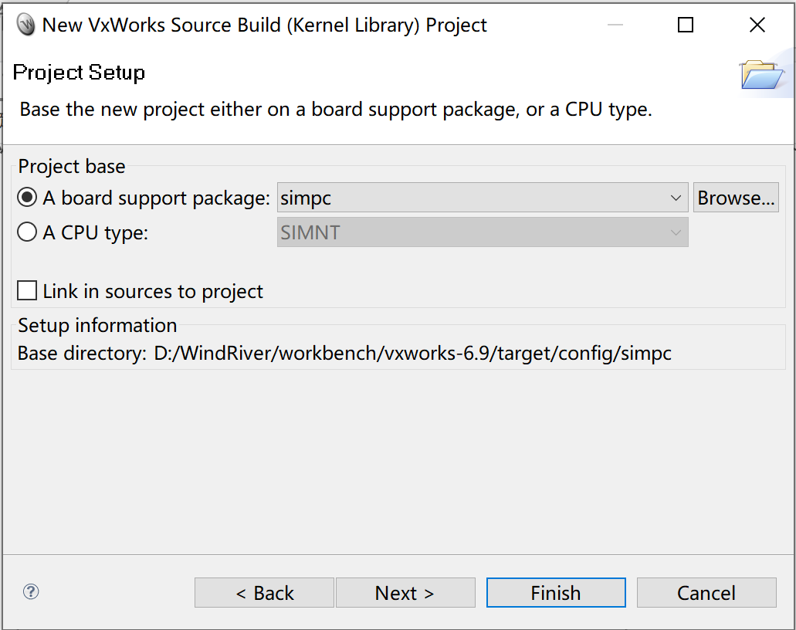This screenshot has width=796, height=630.
Task: Click the 'Setup information' section heading
Action: 97,325
